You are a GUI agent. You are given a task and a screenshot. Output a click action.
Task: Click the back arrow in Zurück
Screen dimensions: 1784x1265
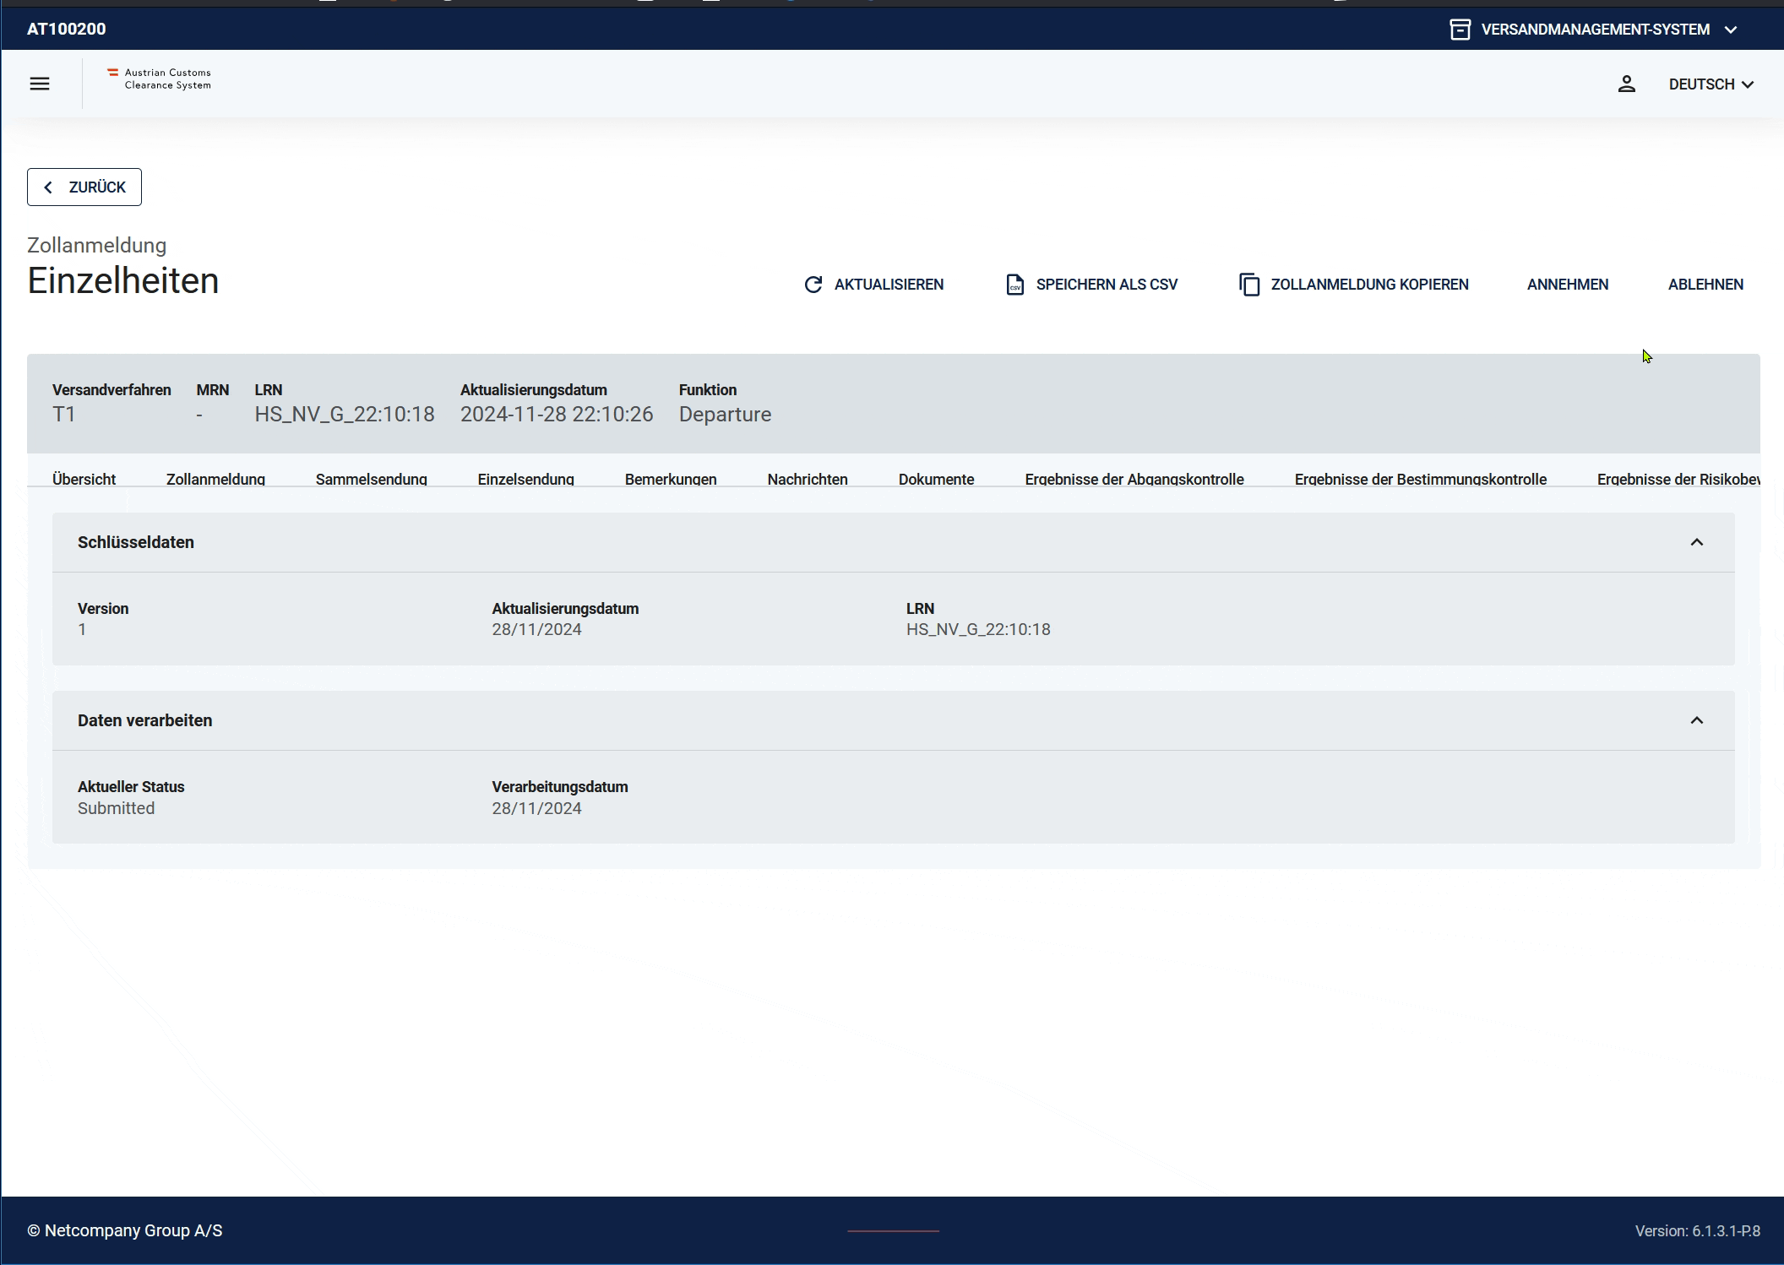coord(48,187)
